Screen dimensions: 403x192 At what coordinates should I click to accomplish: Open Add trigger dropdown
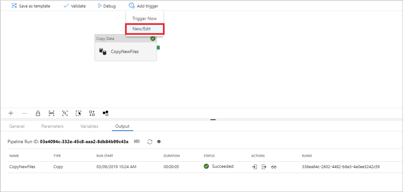pos(143,5)
